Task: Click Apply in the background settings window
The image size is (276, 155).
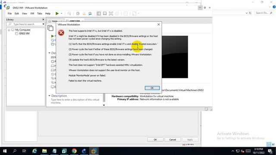Action: [190, 139]
